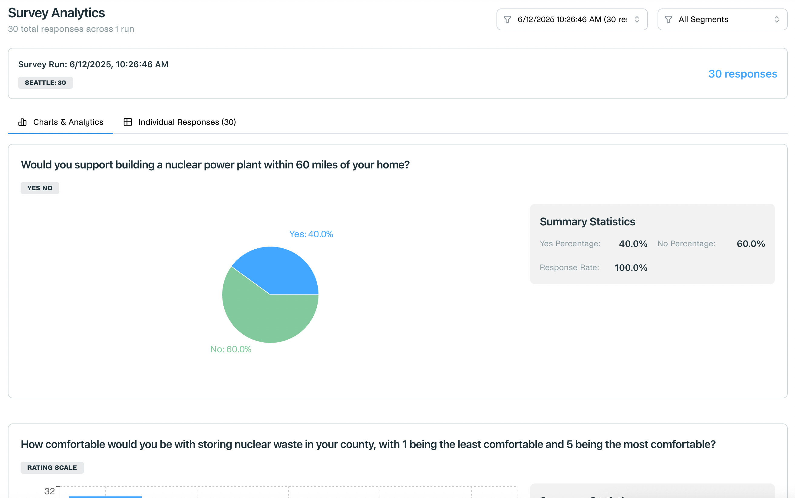Screen dimensions: 795x498
Task: Click the No: 60.0% pie chart label
Action: pyautogui.click(x=230, y=349)
